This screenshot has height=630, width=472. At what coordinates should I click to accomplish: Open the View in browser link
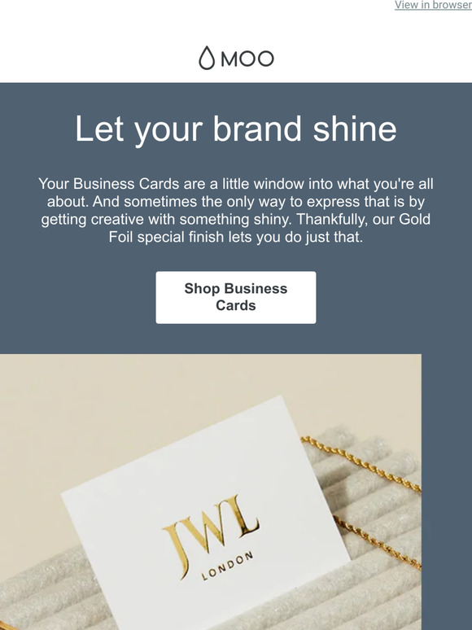(433, 5)
